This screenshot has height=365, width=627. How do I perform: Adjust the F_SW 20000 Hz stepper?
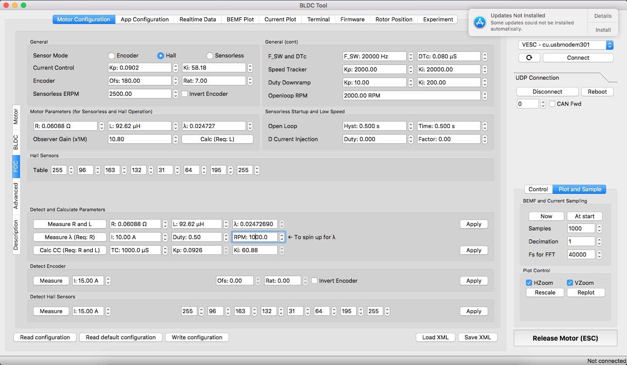click(x=411, y=57)
